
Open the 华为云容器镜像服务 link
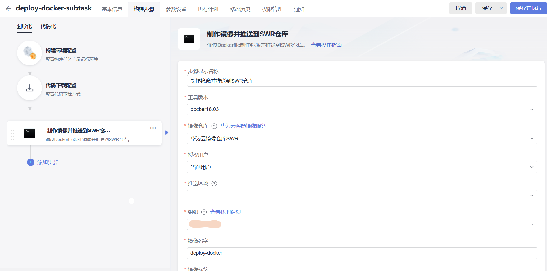point(243,126)
